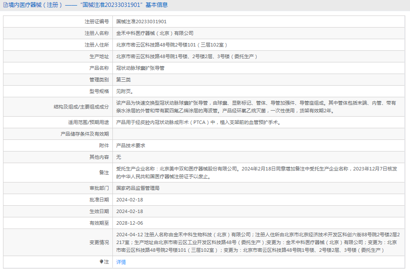This screenshot has width=410, height=272.
Task: Select the 第三类 value
Action: click(x=124, y=80)
